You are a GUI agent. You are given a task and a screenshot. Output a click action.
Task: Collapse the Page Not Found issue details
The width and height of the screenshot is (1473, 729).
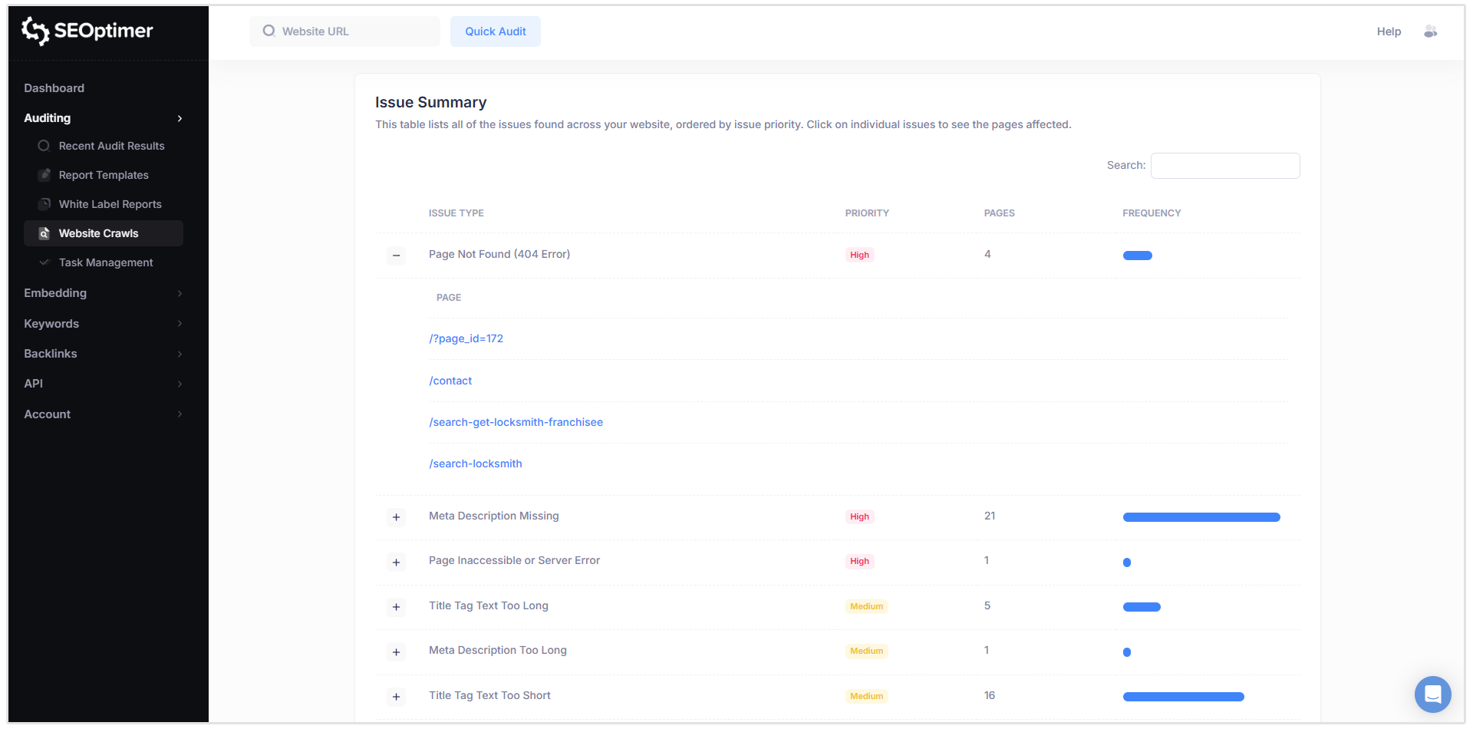coord(396,256)
